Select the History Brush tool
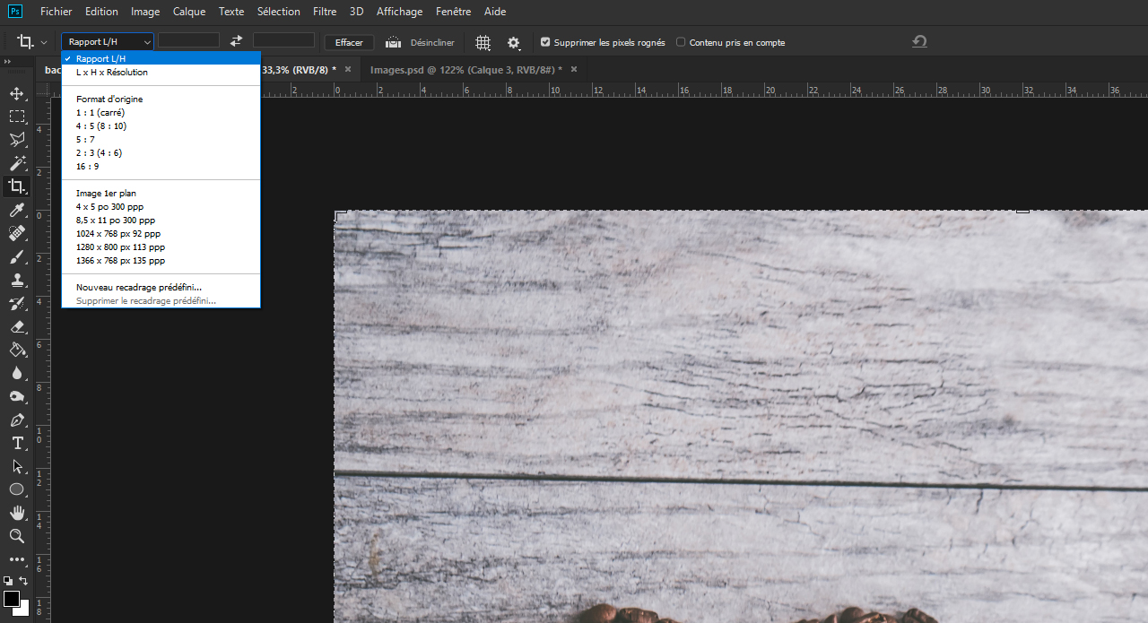 pyautogui.click(x=16, y=303)
